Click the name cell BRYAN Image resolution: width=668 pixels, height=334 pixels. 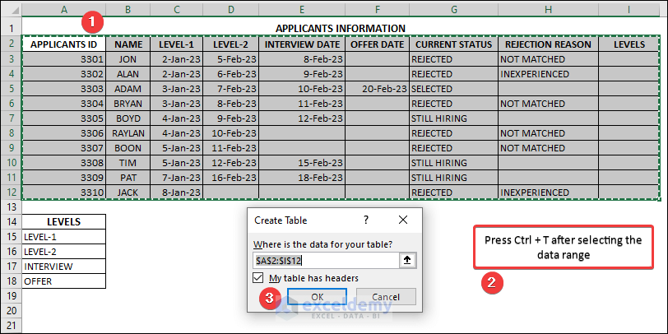[x=128, y=104]
